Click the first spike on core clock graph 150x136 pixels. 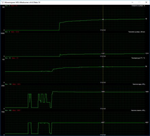30,101
